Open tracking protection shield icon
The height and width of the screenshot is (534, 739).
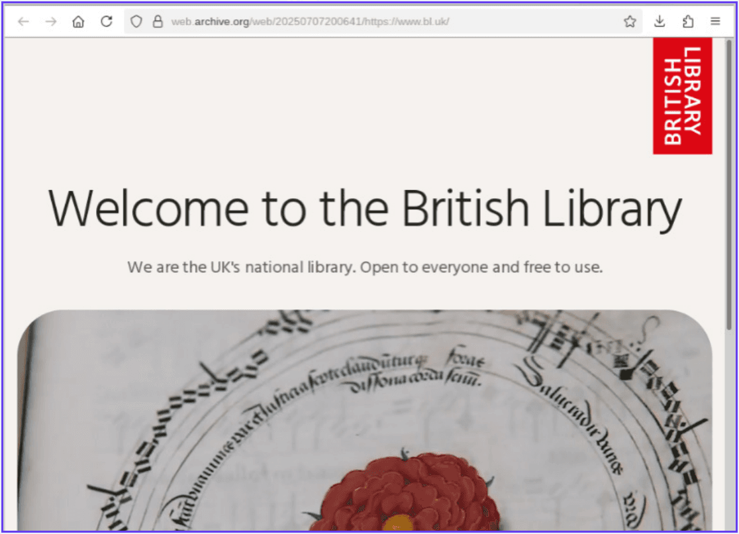click(x=136, y=22)
